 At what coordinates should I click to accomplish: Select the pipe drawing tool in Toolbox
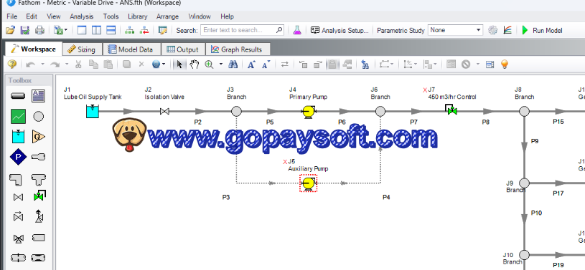[18, 96]
